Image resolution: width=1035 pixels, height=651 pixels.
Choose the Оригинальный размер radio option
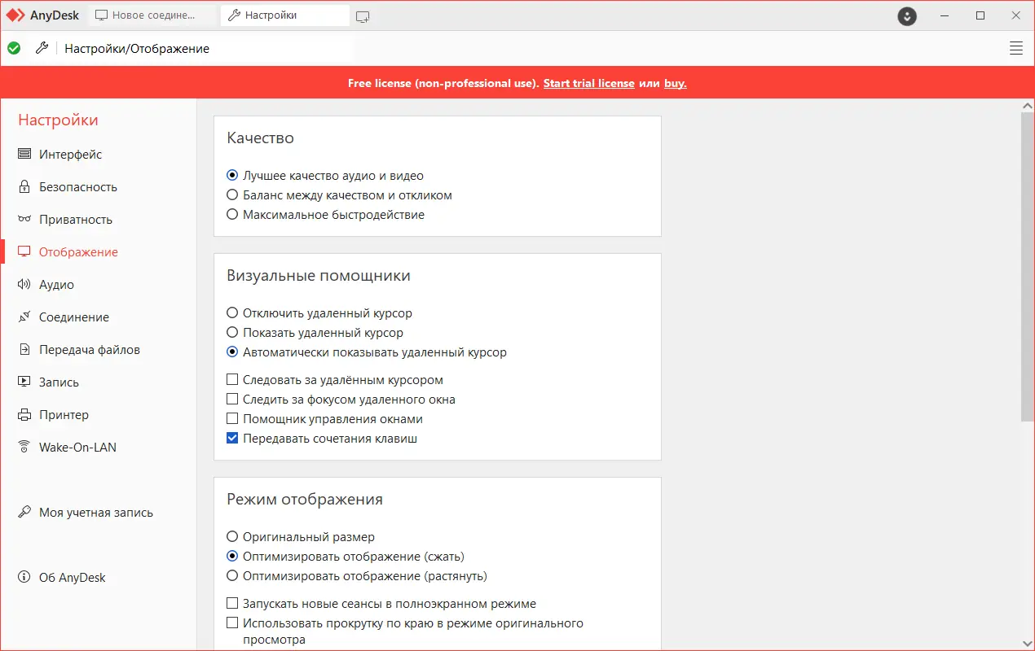click(233, 537)
